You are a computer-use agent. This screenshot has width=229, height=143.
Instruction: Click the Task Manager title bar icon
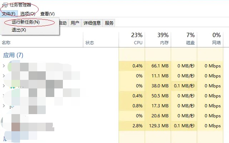pos(4,5)
